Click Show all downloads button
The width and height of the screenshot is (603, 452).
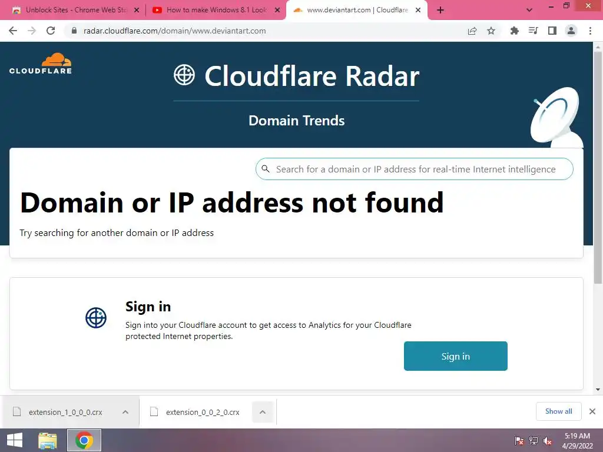559,411
